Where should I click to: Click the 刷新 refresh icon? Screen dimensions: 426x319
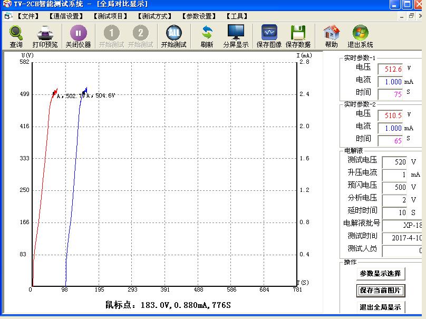[207, 36]
